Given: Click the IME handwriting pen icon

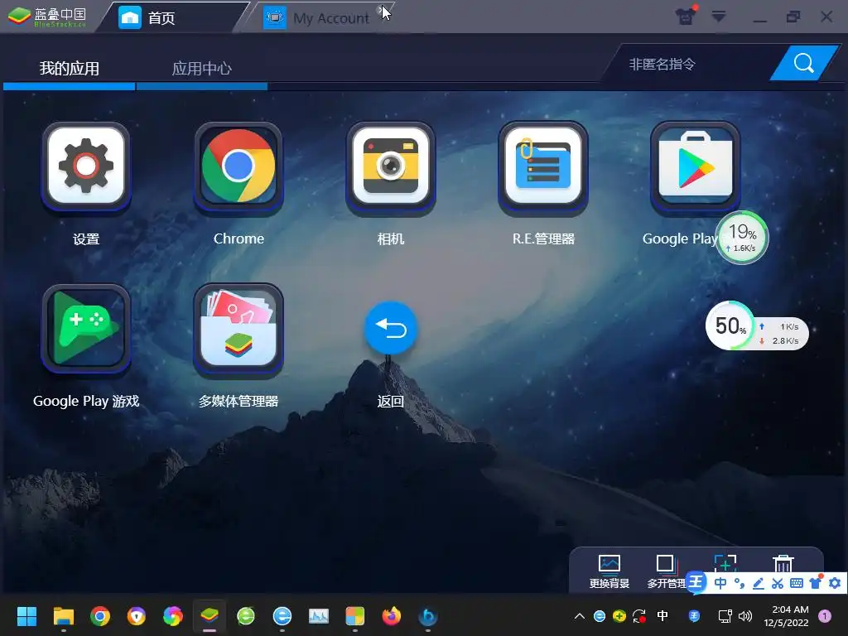Looking at the screenshot, I should [x=759, y=583].
